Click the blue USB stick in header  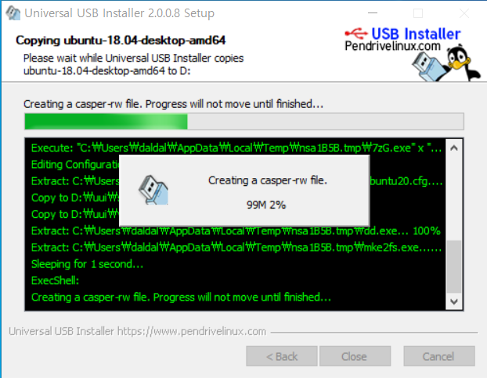click(428, 67)
